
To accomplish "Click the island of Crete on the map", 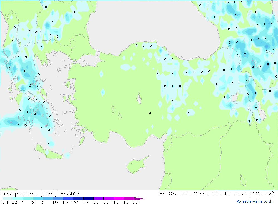I will click(x=49, y=152).
